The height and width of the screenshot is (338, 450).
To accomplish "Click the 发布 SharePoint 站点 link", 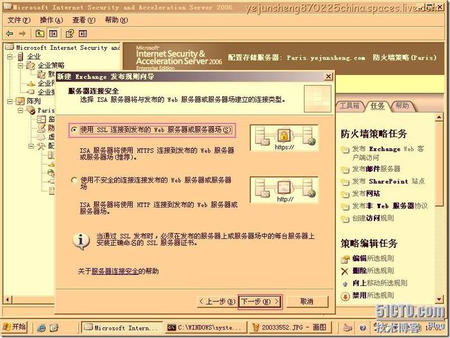I will (388, 181).
